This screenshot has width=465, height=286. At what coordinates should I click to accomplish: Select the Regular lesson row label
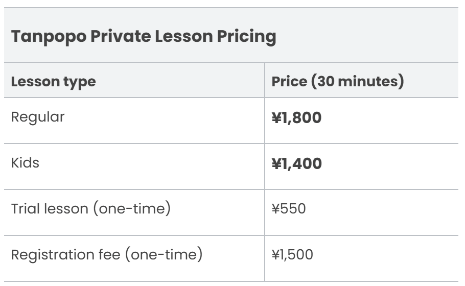(x=38, y=117)
